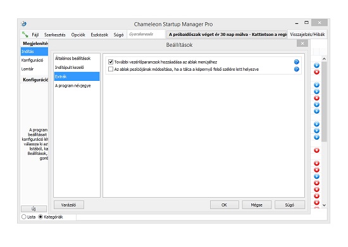Open the Szerkesztés menu
The image size is (348, 247).
click(54, 35)
